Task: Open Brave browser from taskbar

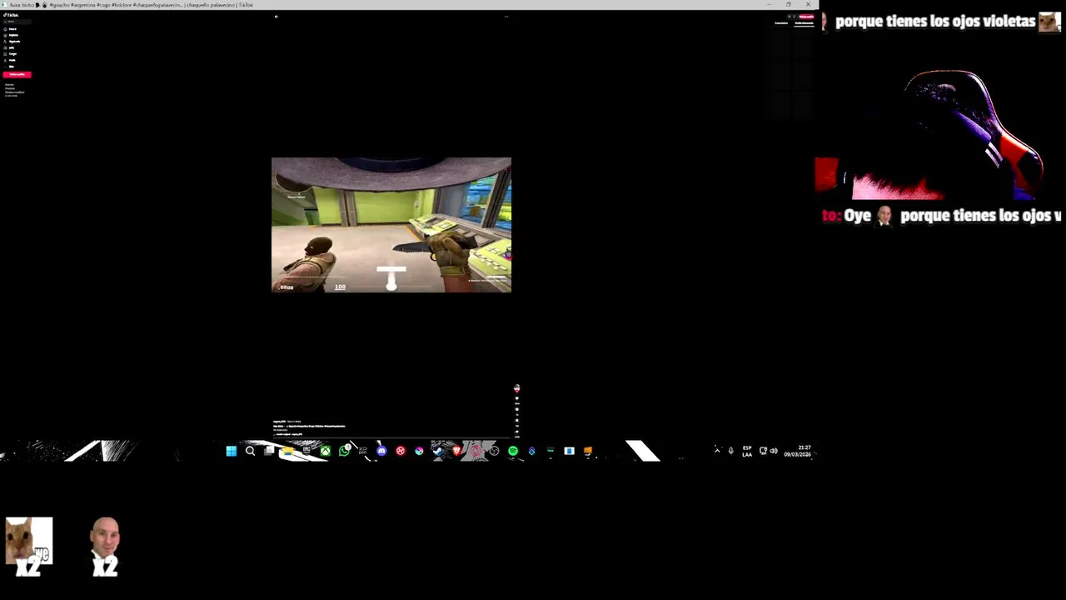Action: (x=456, y=451)
